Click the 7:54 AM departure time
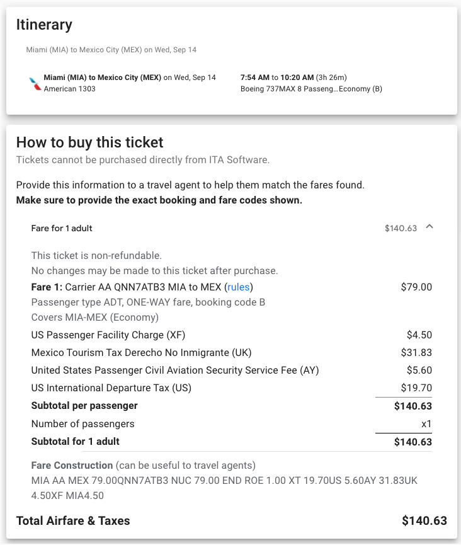461x545 pixels. (254, 77)
